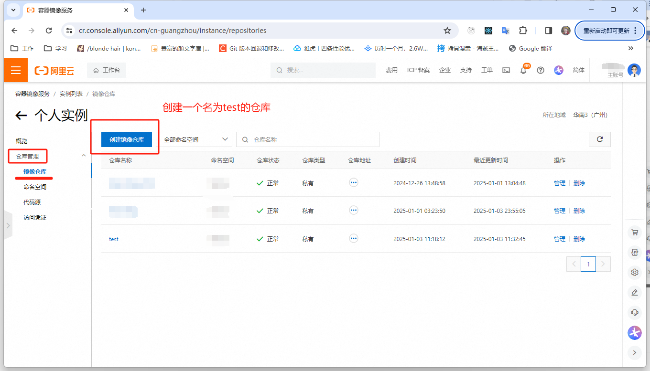This screenshot has width=650, height=371.
Task: Click 删除 for the 2024-12-26 repository
Action: tap(579, 183)
